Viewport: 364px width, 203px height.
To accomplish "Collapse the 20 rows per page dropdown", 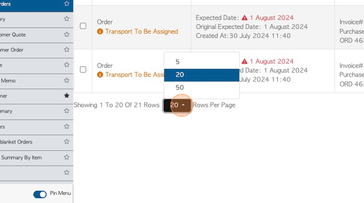I will point(177,105).
